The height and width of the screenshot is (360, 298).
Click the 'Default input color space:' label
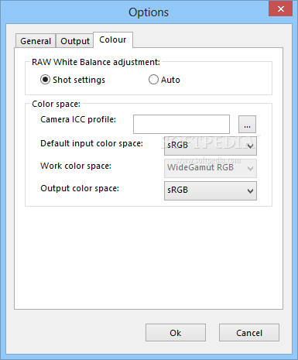coord(91,143)
